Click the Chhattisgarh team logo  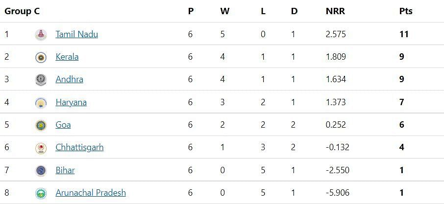(x=41, y=148)
